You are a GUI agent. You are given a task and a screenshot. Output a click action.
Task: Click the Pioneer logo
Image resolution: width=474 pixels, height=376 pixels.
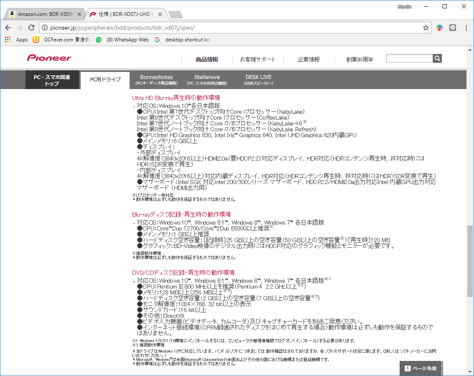[49, 58]
